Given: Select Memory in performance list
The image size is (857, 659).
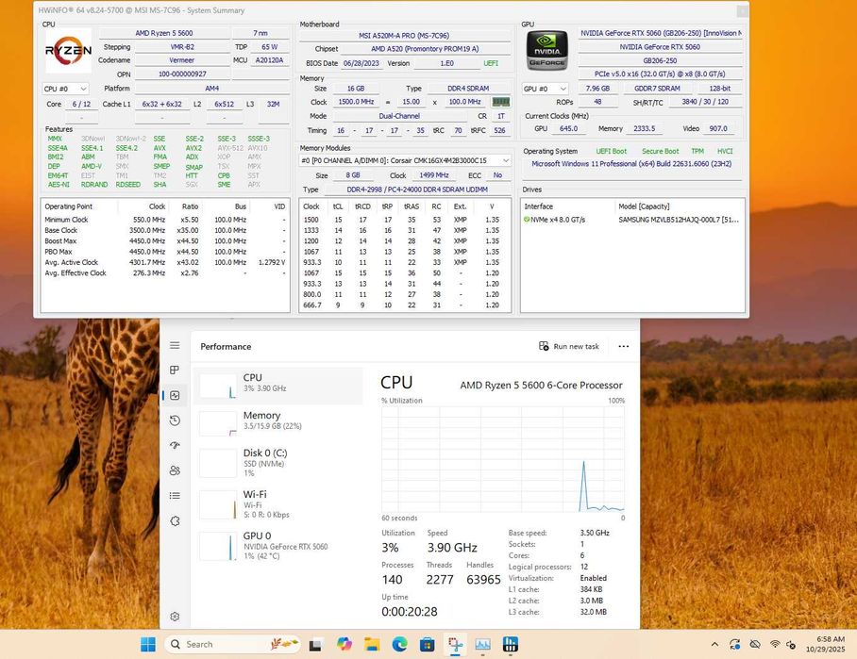Looking at the screenshot, I should click(278, 423).
